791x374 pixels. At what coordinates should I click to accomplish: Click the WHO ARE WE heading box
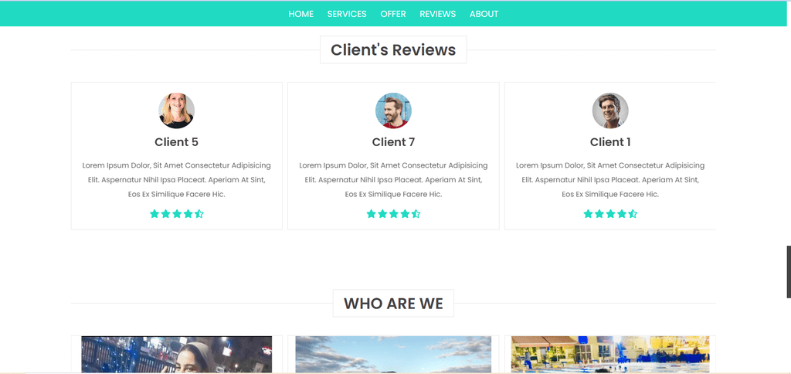(x=393, y=304)
